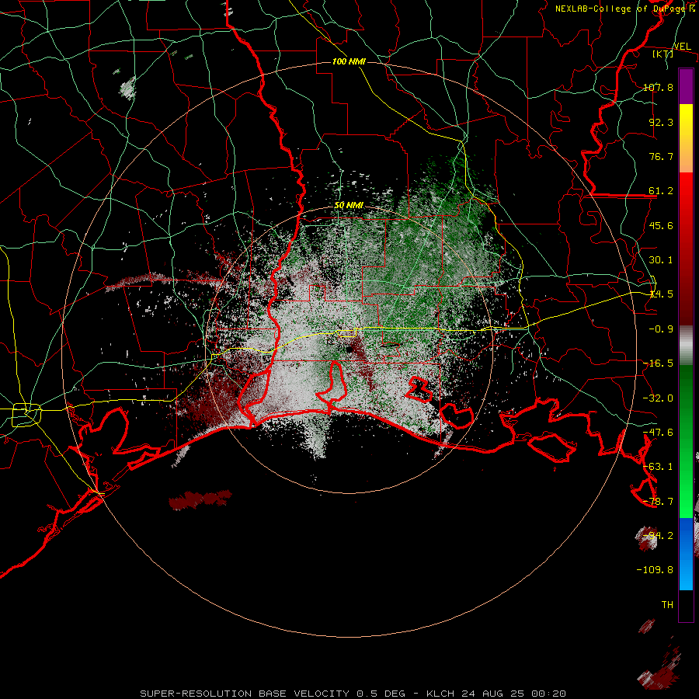Viewport: 699px width, 699px height.
Task: Click the NEXLAB-College of DuPage credit text
Action: click(x=622, y=9)
